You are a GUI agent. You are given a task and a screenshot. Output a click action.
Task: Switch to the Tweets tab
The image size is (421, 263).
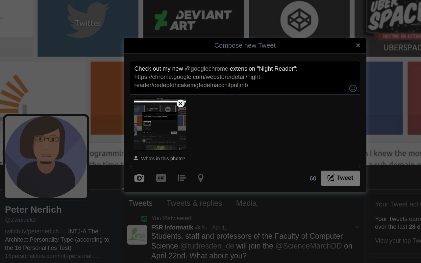[x=140, y=203]
